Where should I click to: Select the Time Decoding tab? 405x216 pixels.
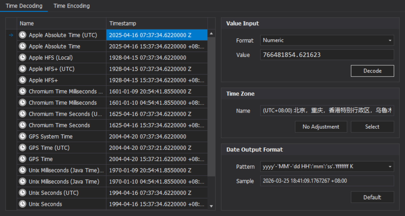pyautogui.click(x=24, y=6)
